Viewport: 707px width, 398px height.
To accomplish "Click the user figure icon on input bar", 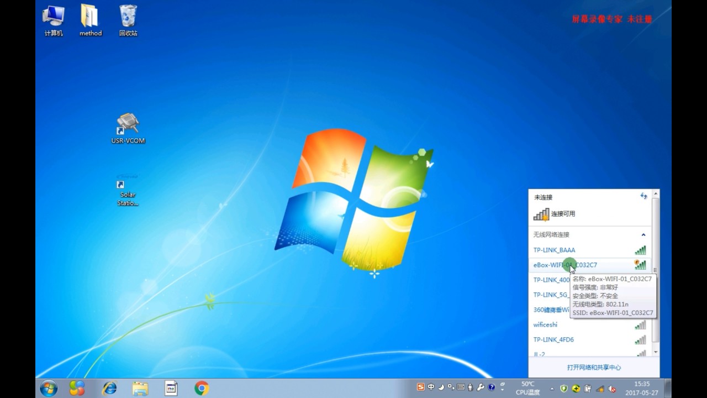I will coord(471,387).
